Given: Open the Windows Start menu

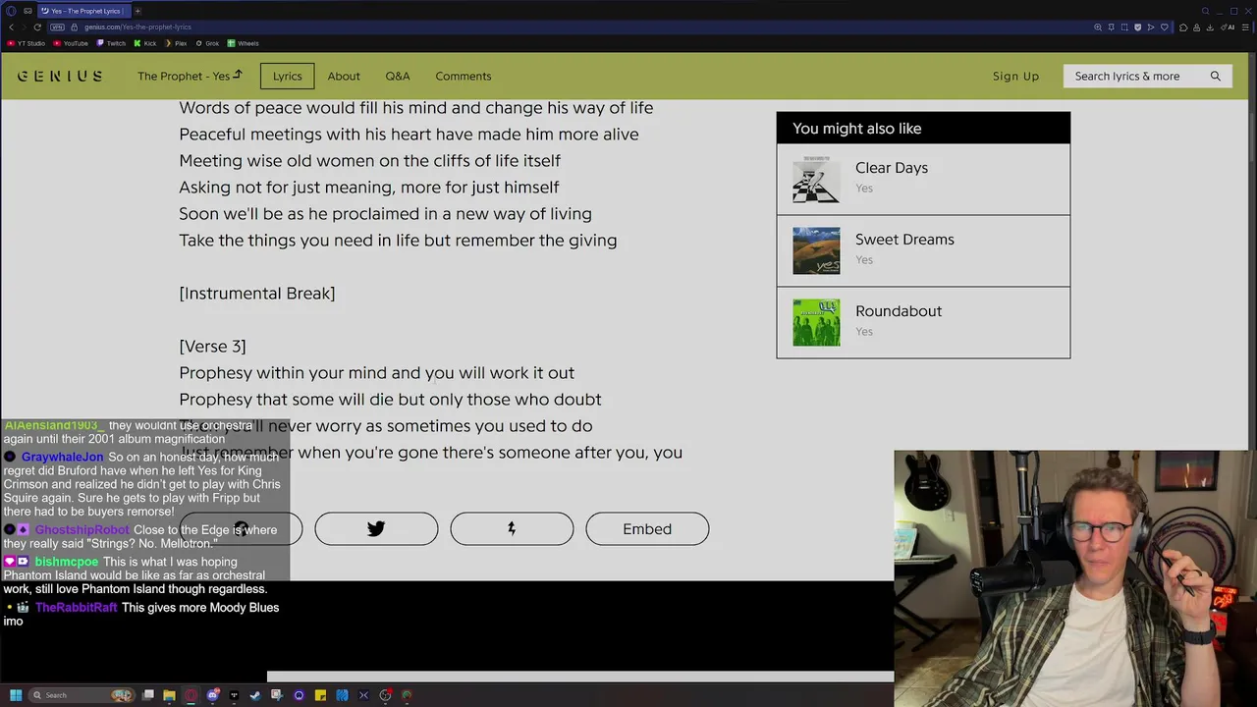Looking at the screenshot, I should (x=16, y=695).
